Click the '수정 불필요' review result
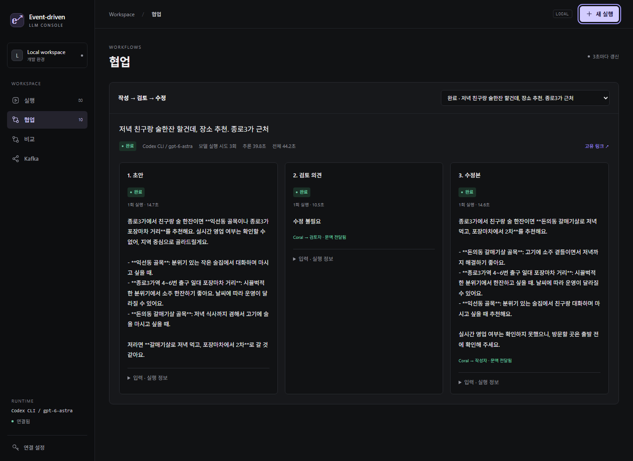Image resolution: width=633 pixels, height=461 pixels. pyautogui.click(x=307, y=222)
